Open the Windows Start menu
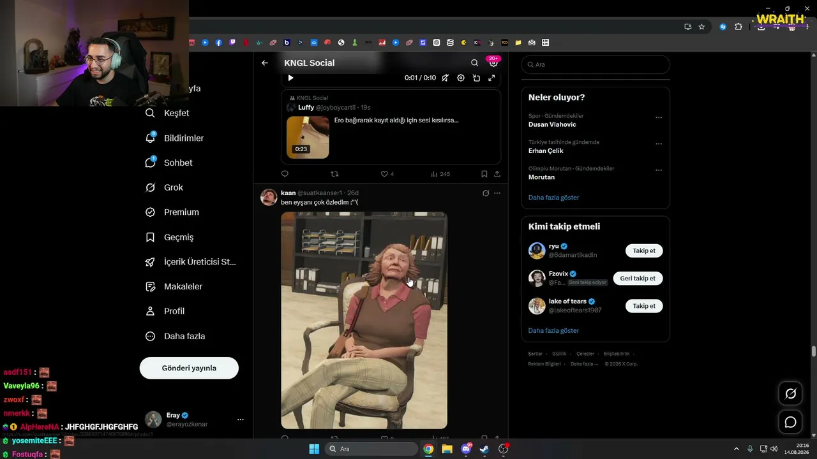Viewport: 817px width, 459px height. 314,449
